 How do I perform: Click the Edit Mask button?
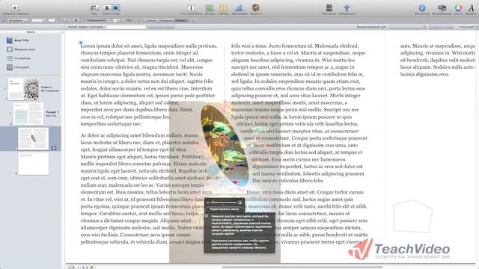(x=225, y=209)
